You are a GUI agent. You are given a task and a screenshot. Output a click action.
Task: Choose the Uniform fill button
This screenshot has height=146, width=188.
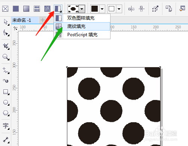16,9
